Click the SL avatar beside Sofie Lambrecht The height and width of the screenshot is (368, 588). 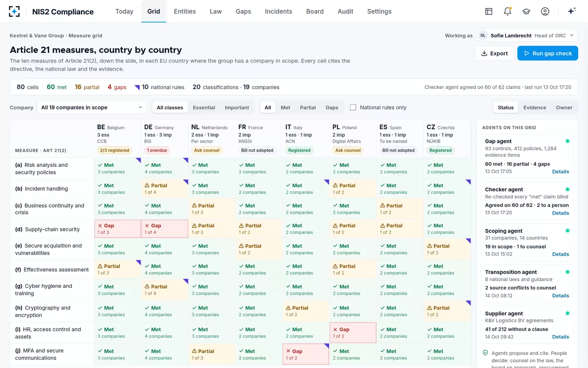[483, 36]
